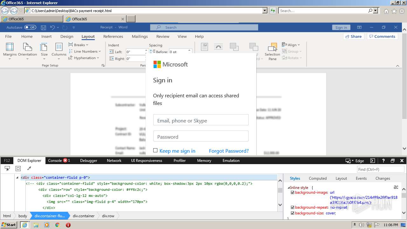Click the search magnifier in IE search box

pos(370,11)
